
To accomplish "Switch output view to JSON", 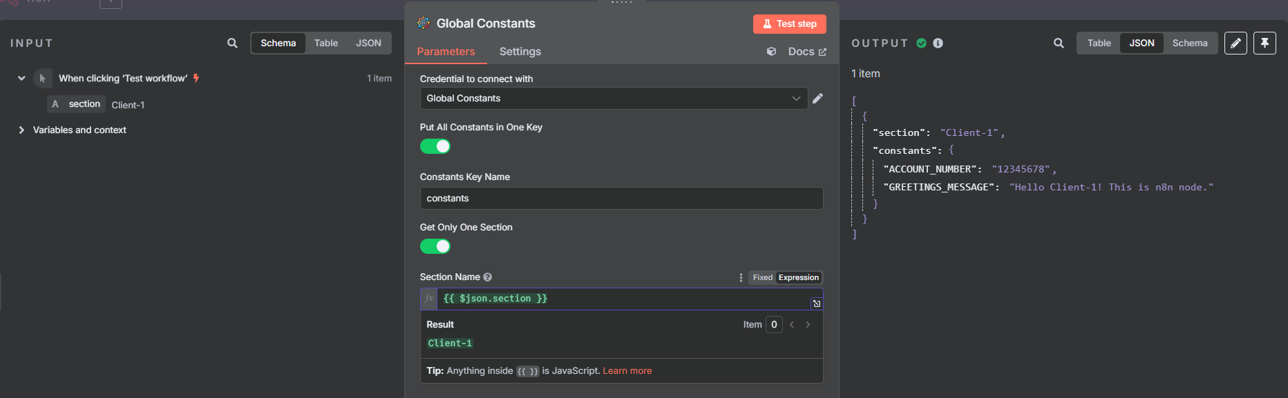I will tap(1142, 43).
